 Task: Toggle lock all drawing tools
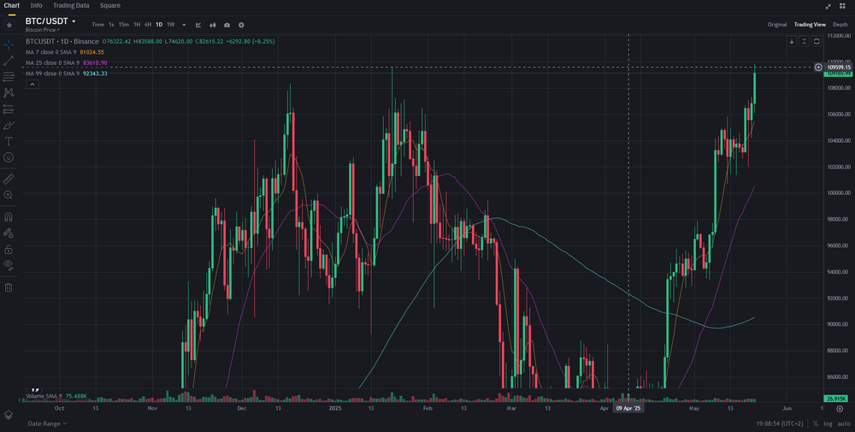click(x=9, y=249)
